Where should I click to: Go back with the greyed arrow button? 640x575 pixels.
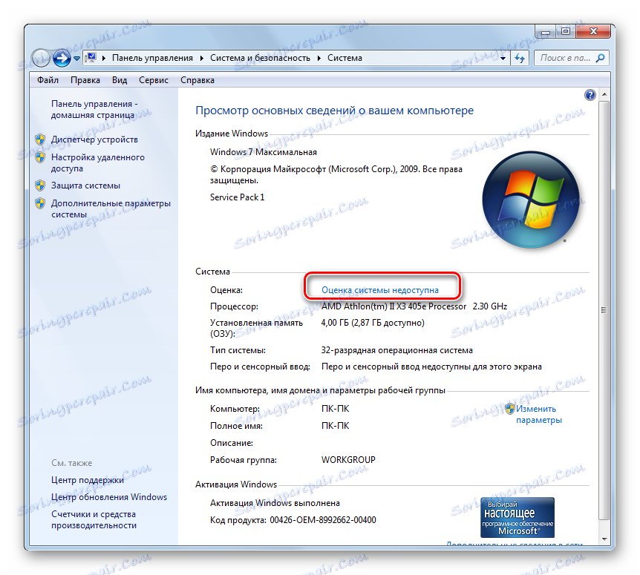click(41, 58)
